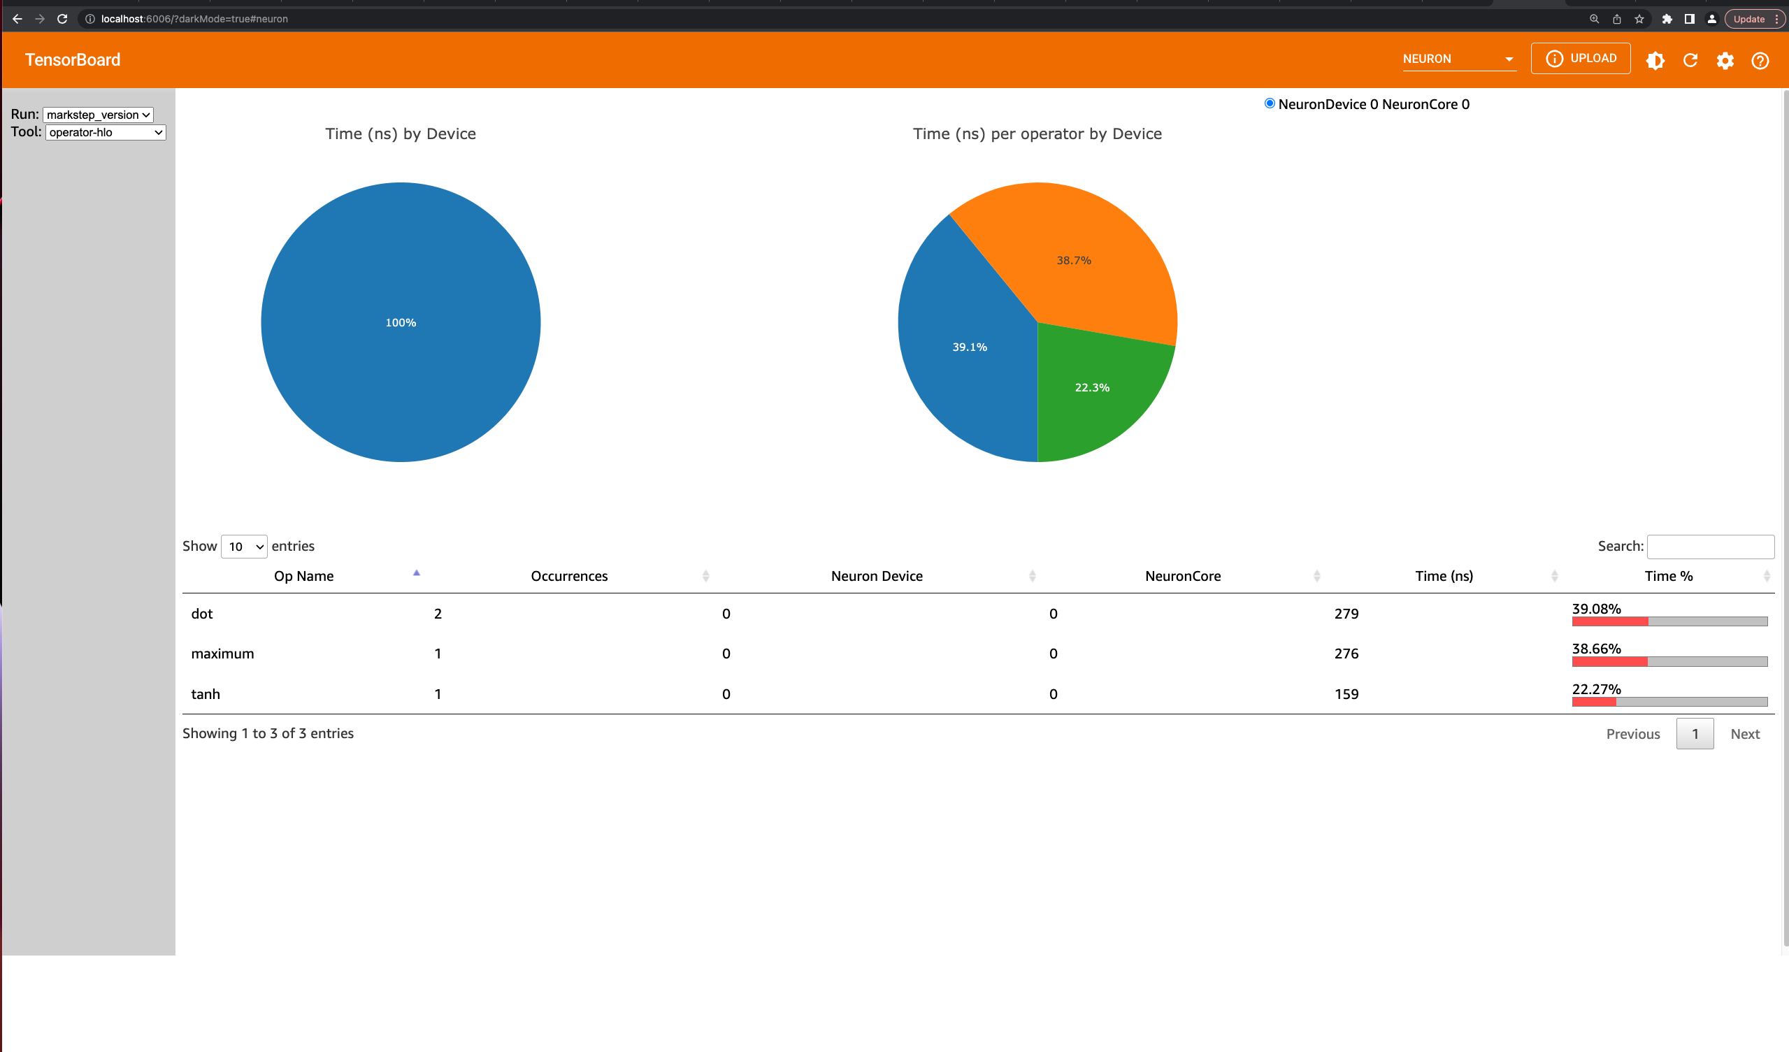This screenshot has height=1052, width=1789.
Task: Open the Tool dropdown set to operator-hlo
Action: (x=104, y=132)
